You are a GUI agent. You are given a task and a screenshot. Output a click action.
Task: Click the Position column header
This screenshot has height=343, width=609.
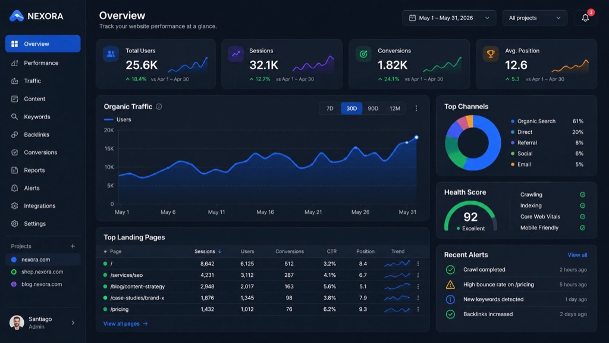click(365, 252)
